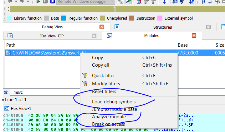
Task: Click the Quick filter funnel icon
Action: click(x=85, y=76)
